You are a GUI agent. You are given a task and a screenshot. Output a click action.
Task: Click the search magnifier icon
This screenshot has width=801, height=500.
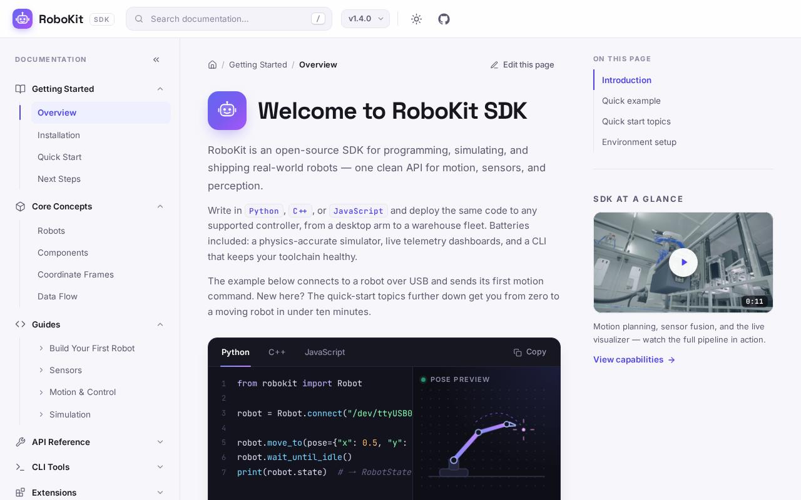(x=139, y=19)
